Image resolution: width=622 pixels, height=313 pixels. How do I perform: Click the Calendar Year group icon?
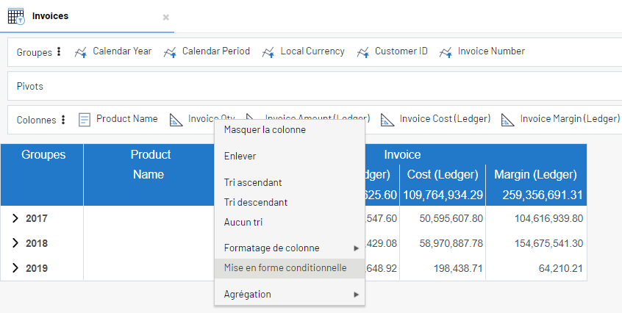[80, 52]
